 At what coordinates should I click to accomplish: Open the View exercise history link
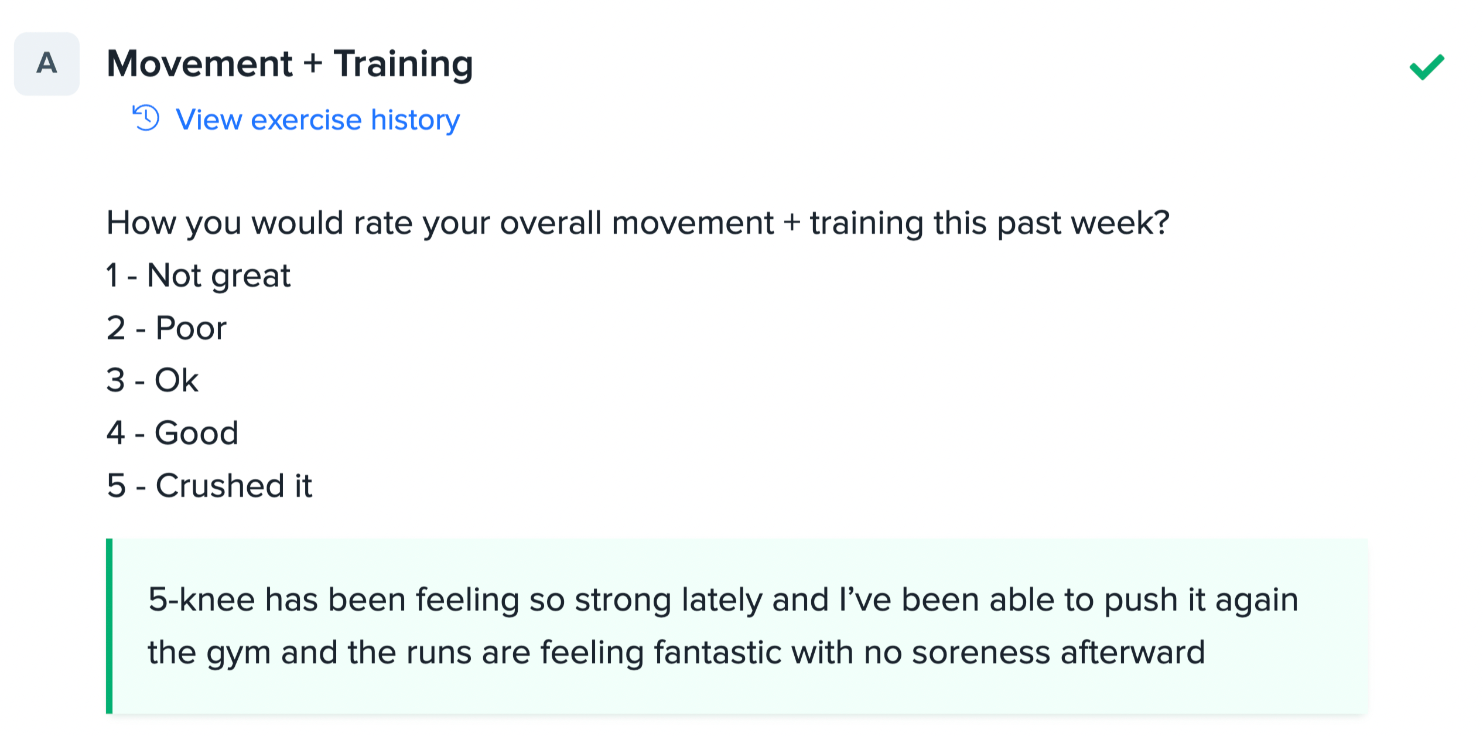(317, 120)
